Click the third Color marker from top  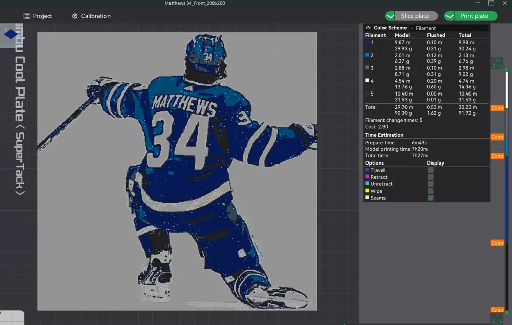[497, 156]
